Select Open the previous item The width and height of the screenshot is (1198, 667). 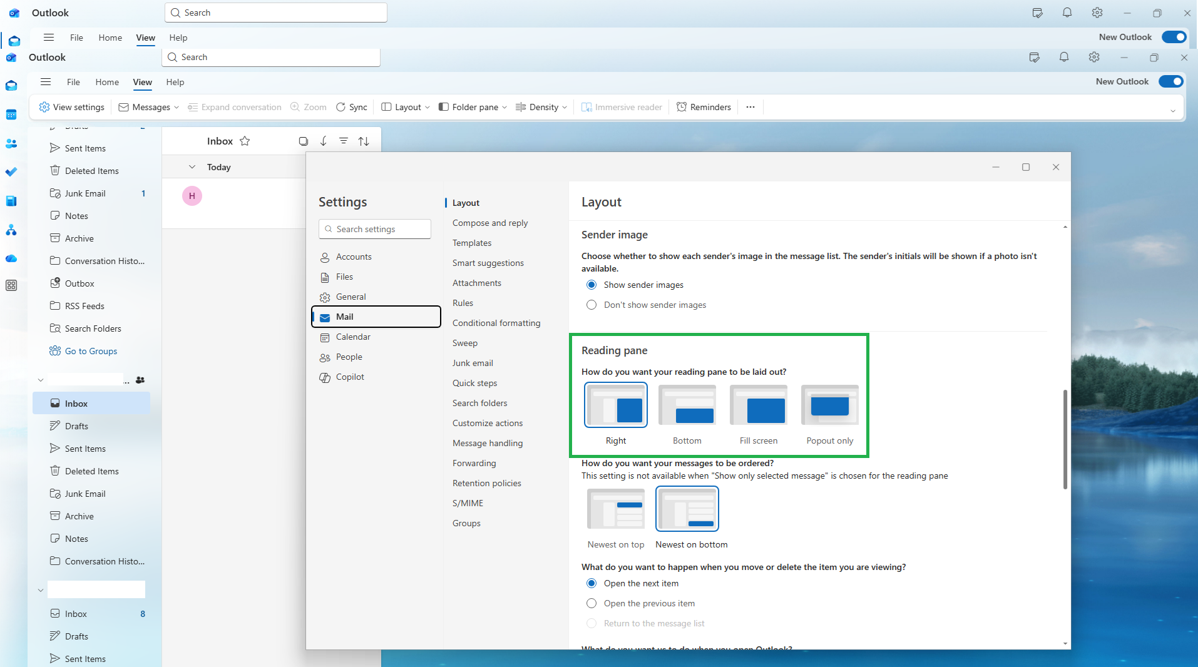click(591, 603)
